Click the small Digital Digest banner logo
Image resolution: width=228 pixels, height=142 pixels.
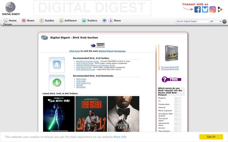click(98, 45)
